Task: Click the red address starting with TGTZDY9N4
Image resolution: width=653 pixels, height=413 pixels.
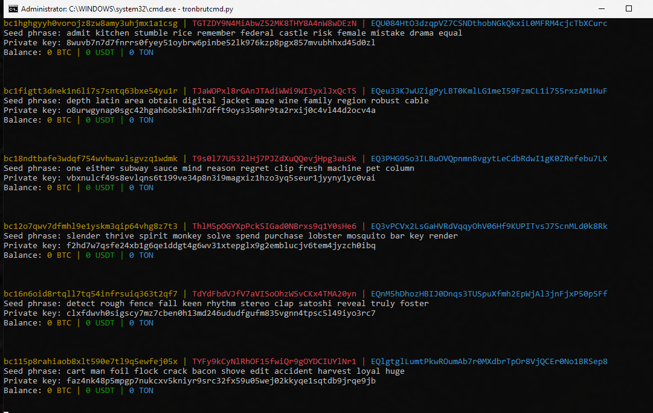Action: click(274, 24)
